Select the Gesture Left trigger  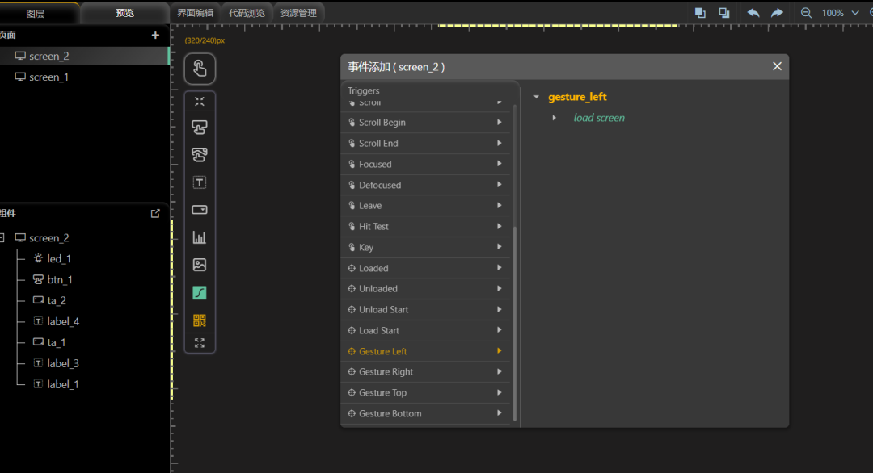[x=425, y=351]
